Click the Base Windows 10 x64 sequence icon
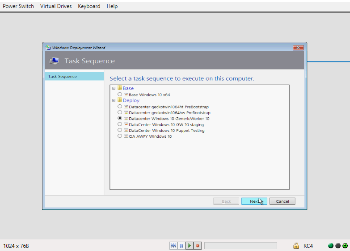The height and width of the screenshot is (251, 350). point(126,95)
